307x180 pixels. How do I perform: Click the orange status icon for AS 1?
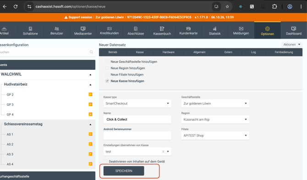click(90, 134)
